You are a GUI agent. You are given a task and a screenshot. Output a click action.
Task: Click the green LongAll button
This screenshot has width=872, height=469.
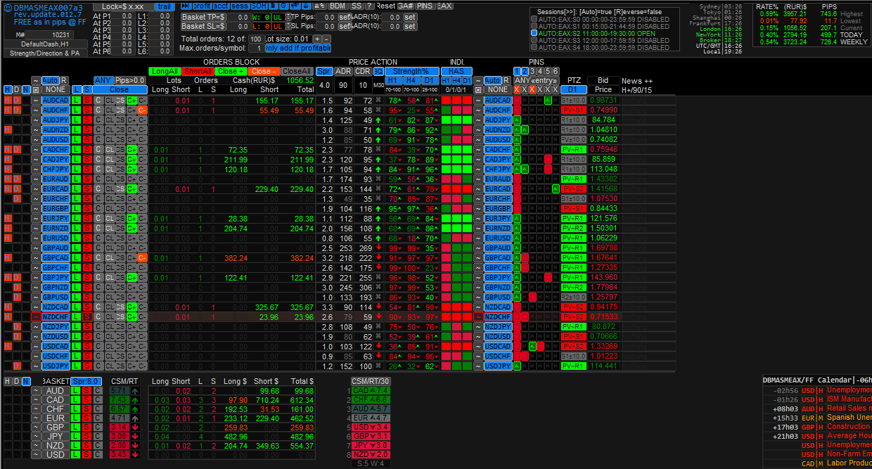coord(165,71)
